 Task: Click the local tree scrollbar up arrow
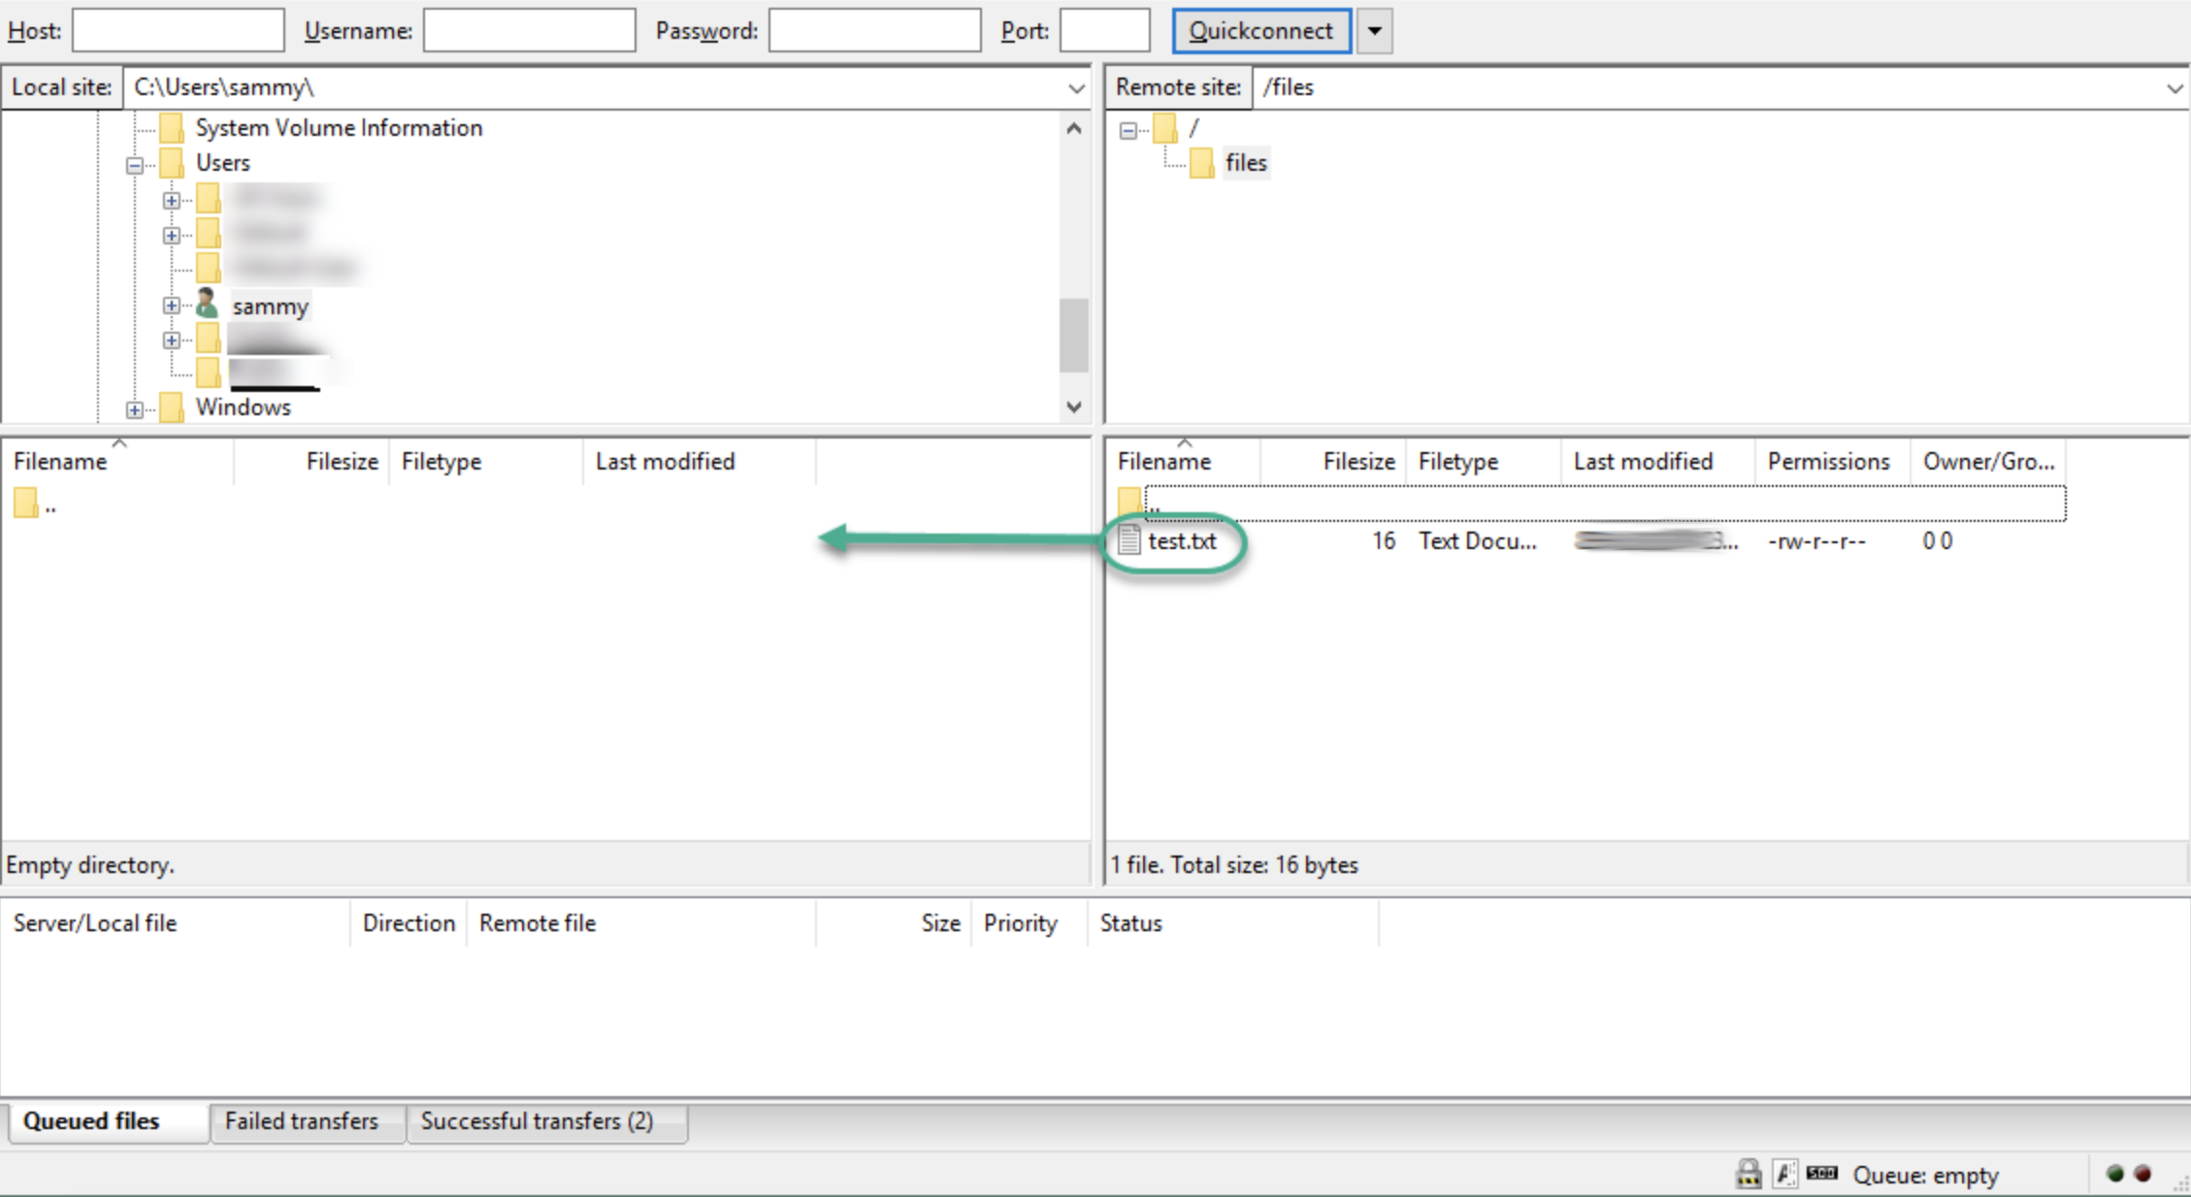1074,129
